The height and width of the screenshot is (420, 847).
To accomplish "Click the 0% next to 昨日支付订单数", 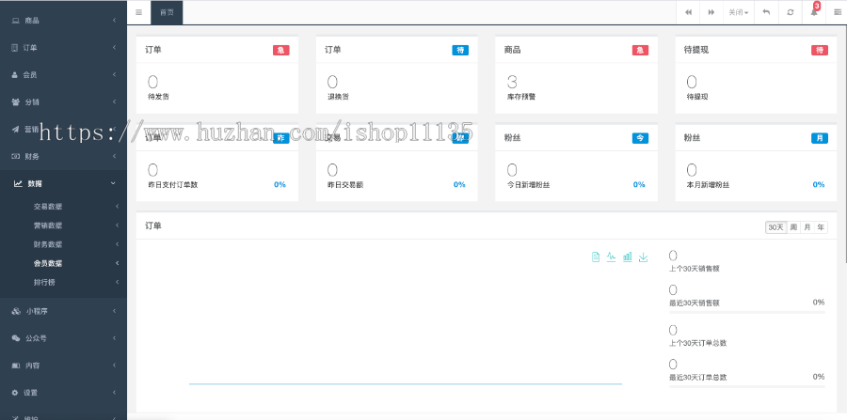I will coord(280,185).
